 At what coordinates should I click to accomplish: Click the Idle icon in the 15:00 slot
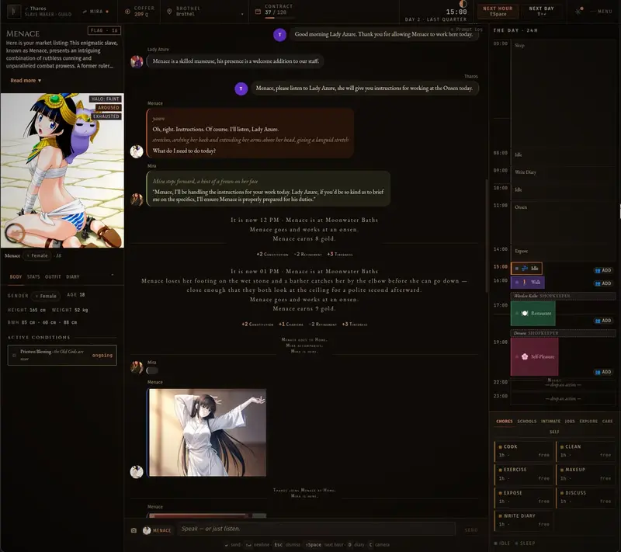pos(525,269)
